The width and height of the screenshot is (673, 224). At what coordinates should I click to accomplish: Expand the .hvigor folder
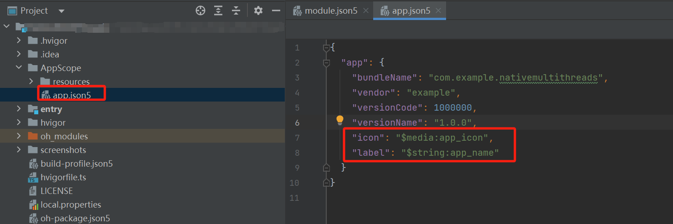pyautogui.click(x=19, y=41)
